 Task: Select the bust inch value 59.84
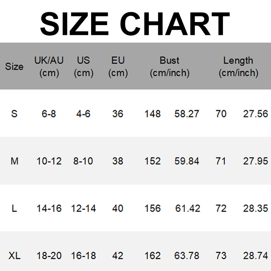point(187,161)
